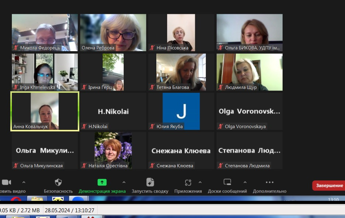Click the 28.05.2024 / 13:10:27 status text
The width and height of the screenshot is (345, 218).
(x=70, y=210)
